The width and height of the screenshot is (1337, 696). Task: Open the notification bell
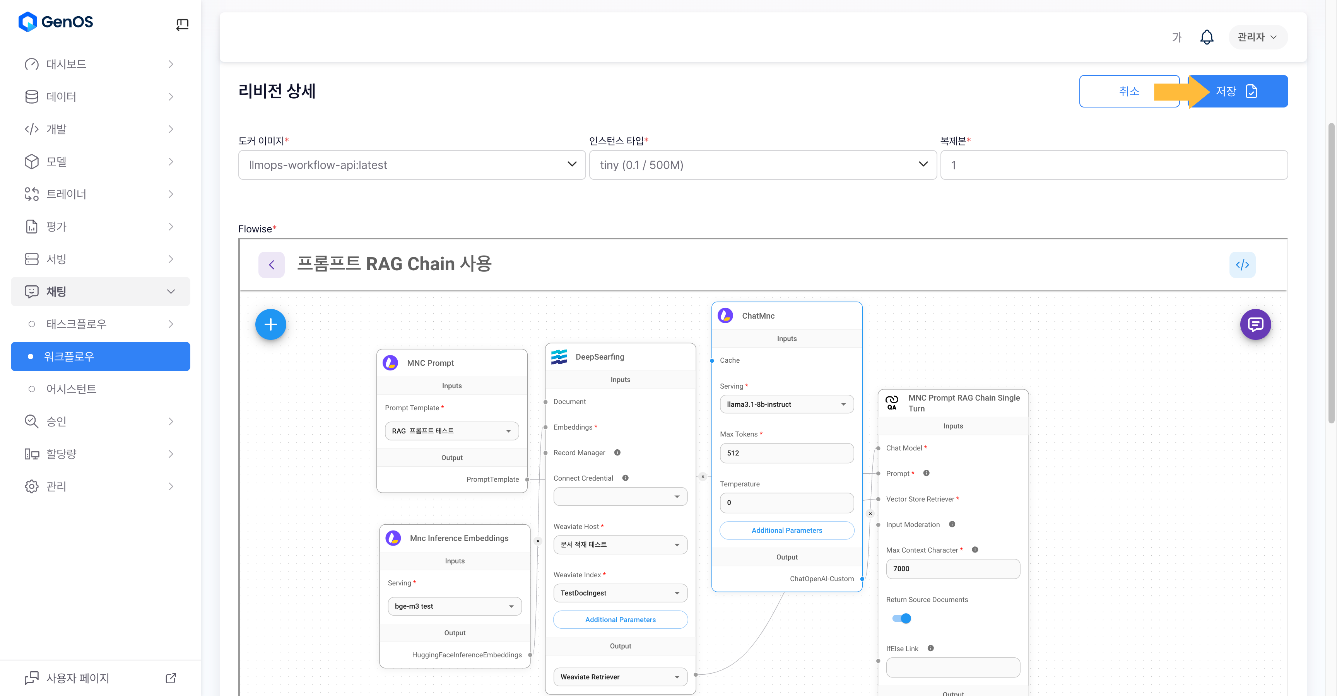coord(1207,37)
